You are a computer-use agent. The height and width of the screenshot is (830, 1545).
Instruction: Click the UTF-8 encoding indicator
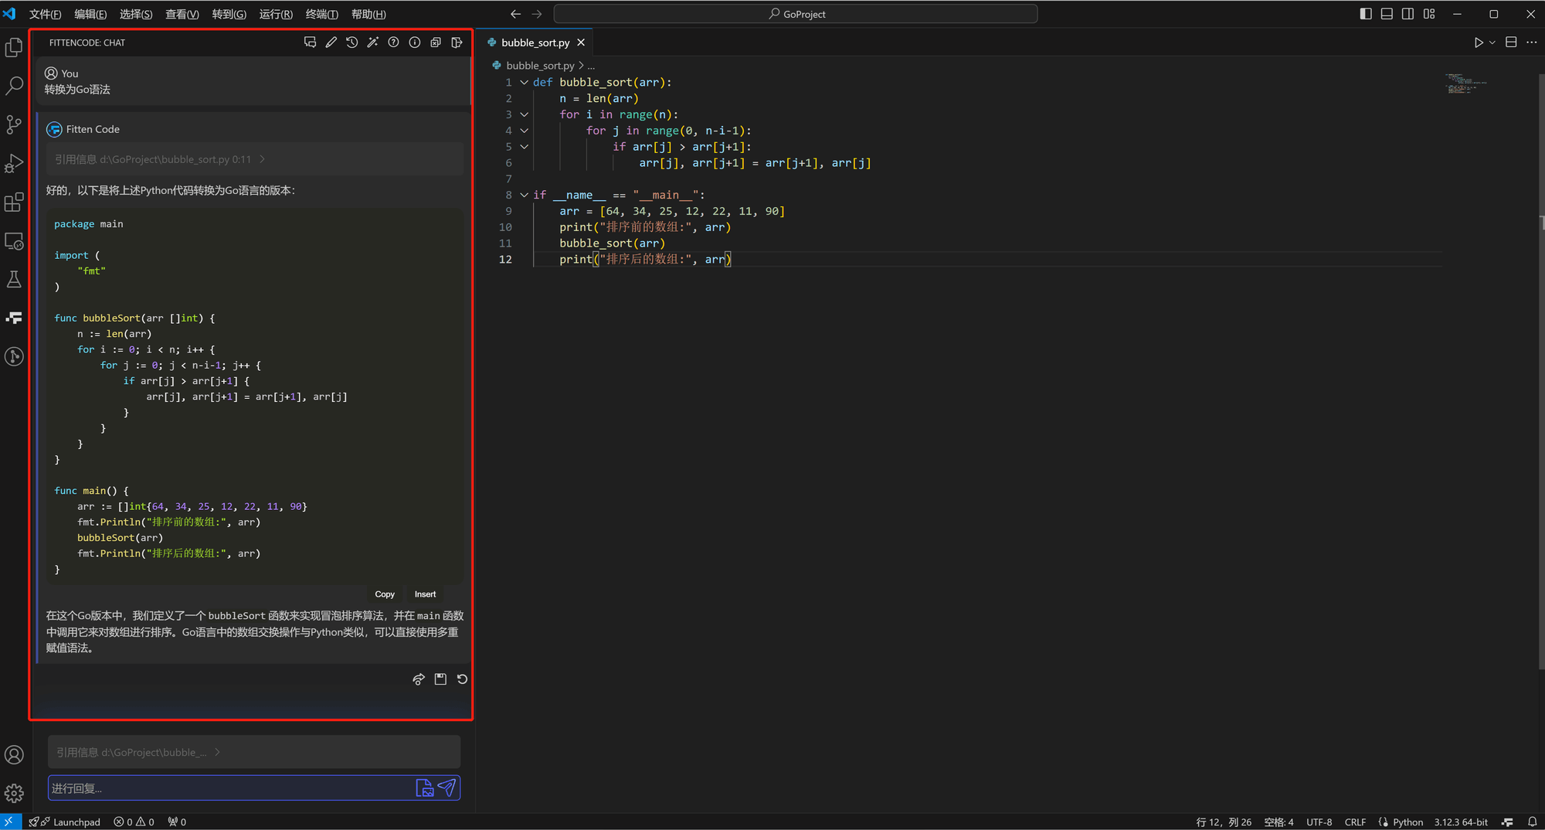1319,821
